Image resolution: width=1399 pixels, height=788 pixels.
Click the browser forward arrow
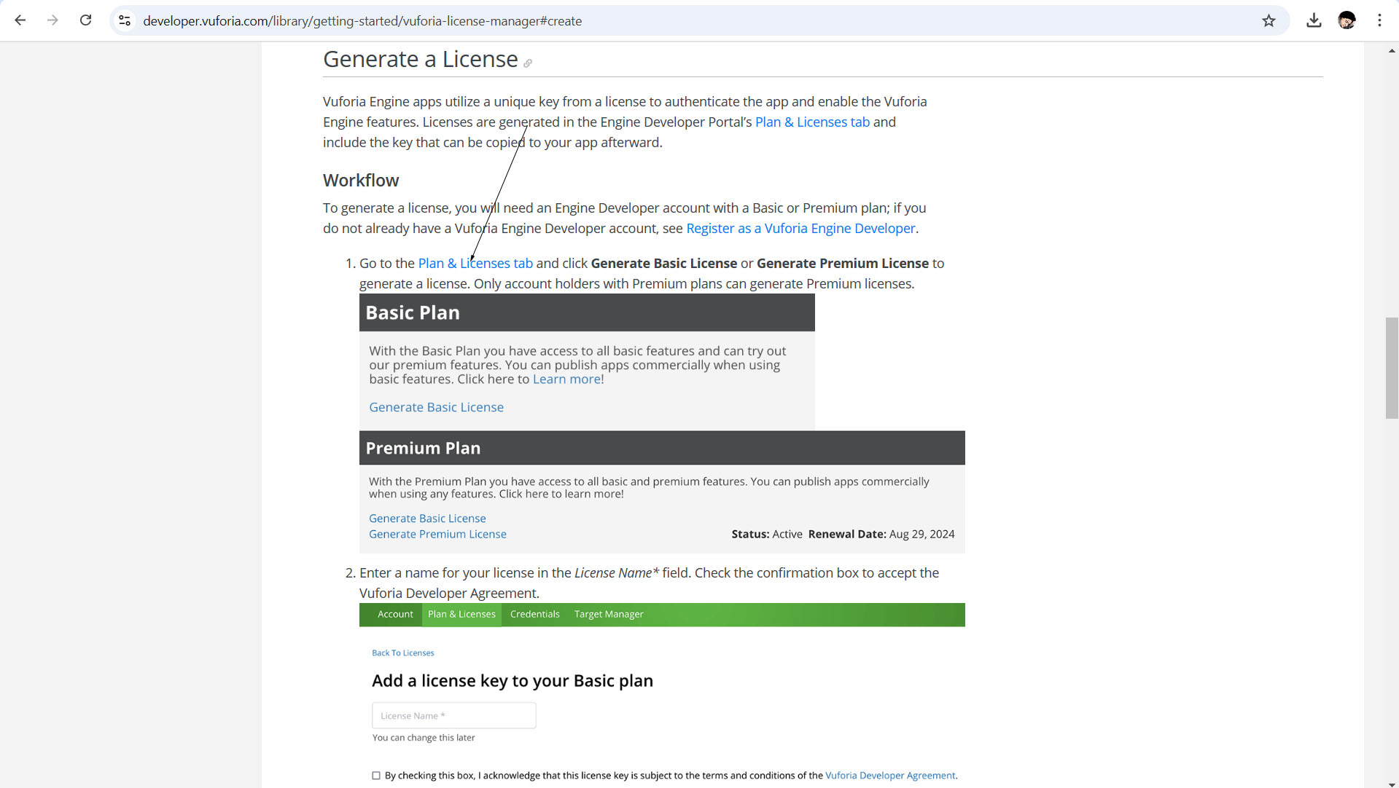[x=52, y=20]
